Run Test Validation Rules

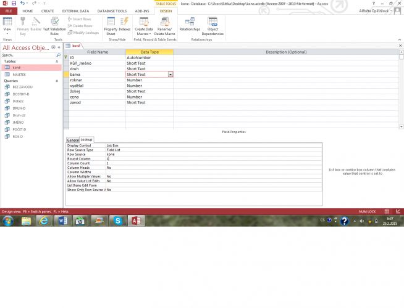pos(54,26)
